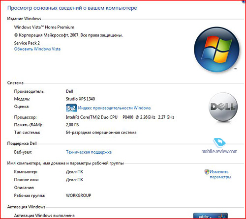
Task: Open the Изменить параметры link
Action: coord(220,174)
